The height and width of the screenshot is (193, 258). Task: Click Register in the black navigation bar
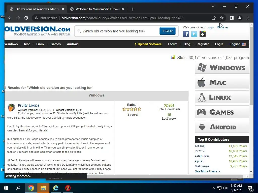click(203, 44)
